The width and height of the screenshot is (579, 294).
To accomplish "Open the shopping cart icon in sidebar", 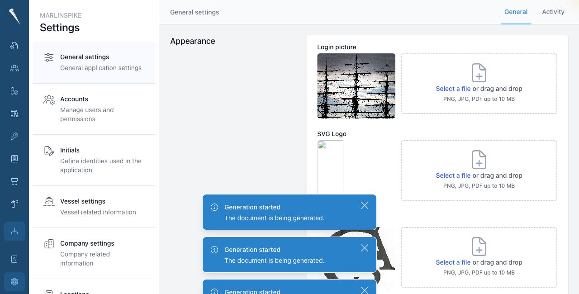I will (14, 181).
